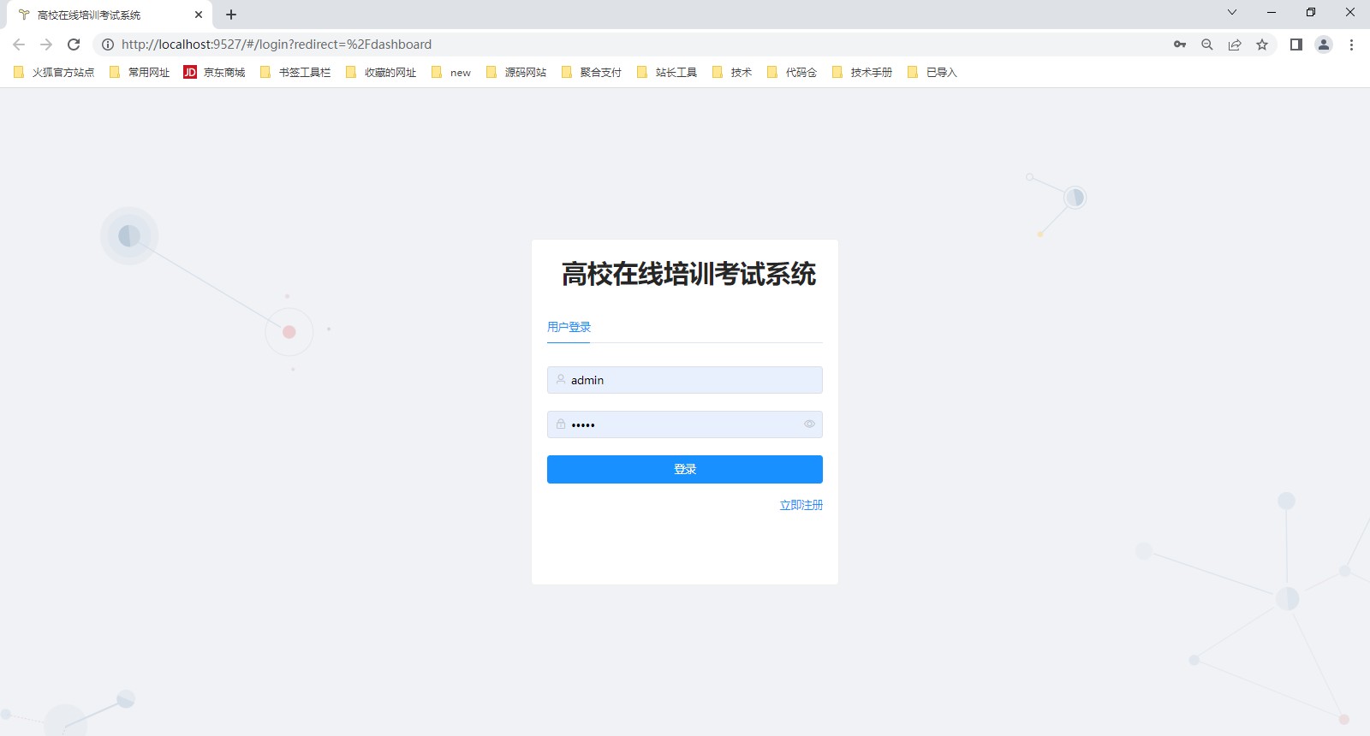This screenshot has width=1370, height=736.
Task: Open the 已导入 bookmark folder
Action: [932, 73]
